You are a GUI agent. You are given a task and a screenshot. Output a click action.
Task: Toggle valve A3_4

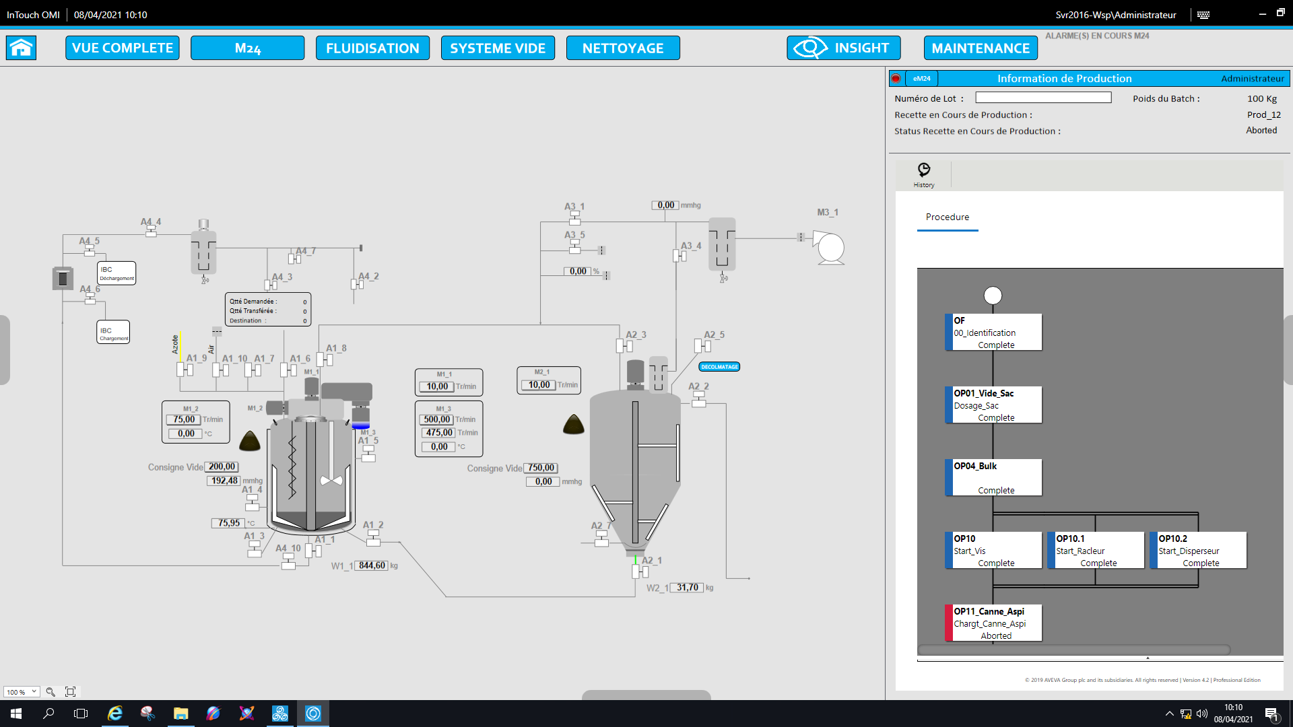point(679,256)
